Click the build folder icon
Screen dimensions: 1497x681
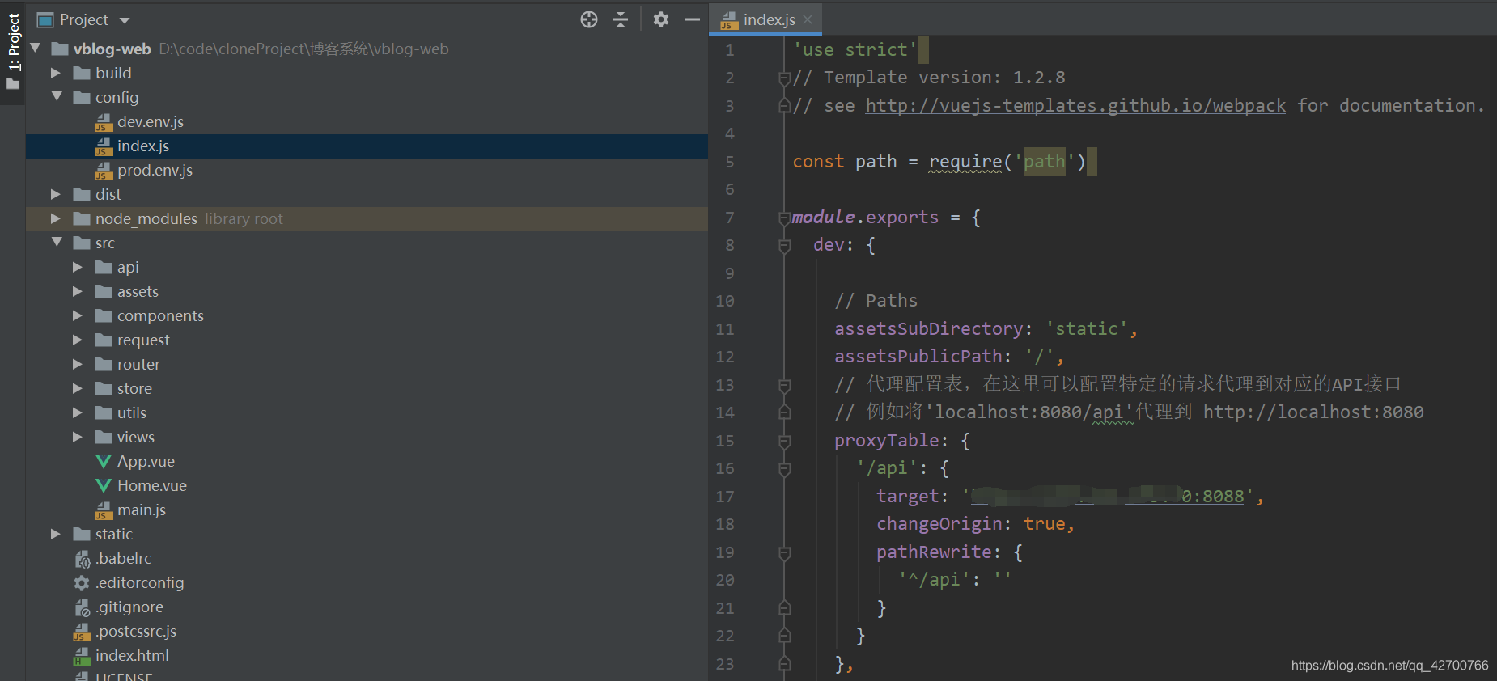(x=82, y=73)
